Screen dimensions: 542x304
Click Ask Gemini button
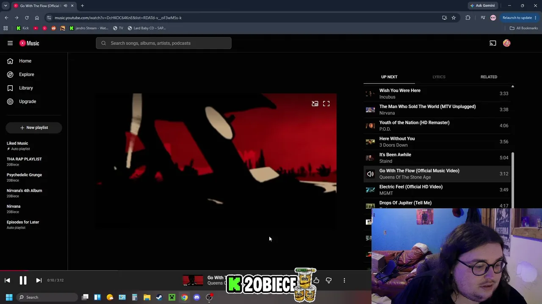click(x=482, y=5)
